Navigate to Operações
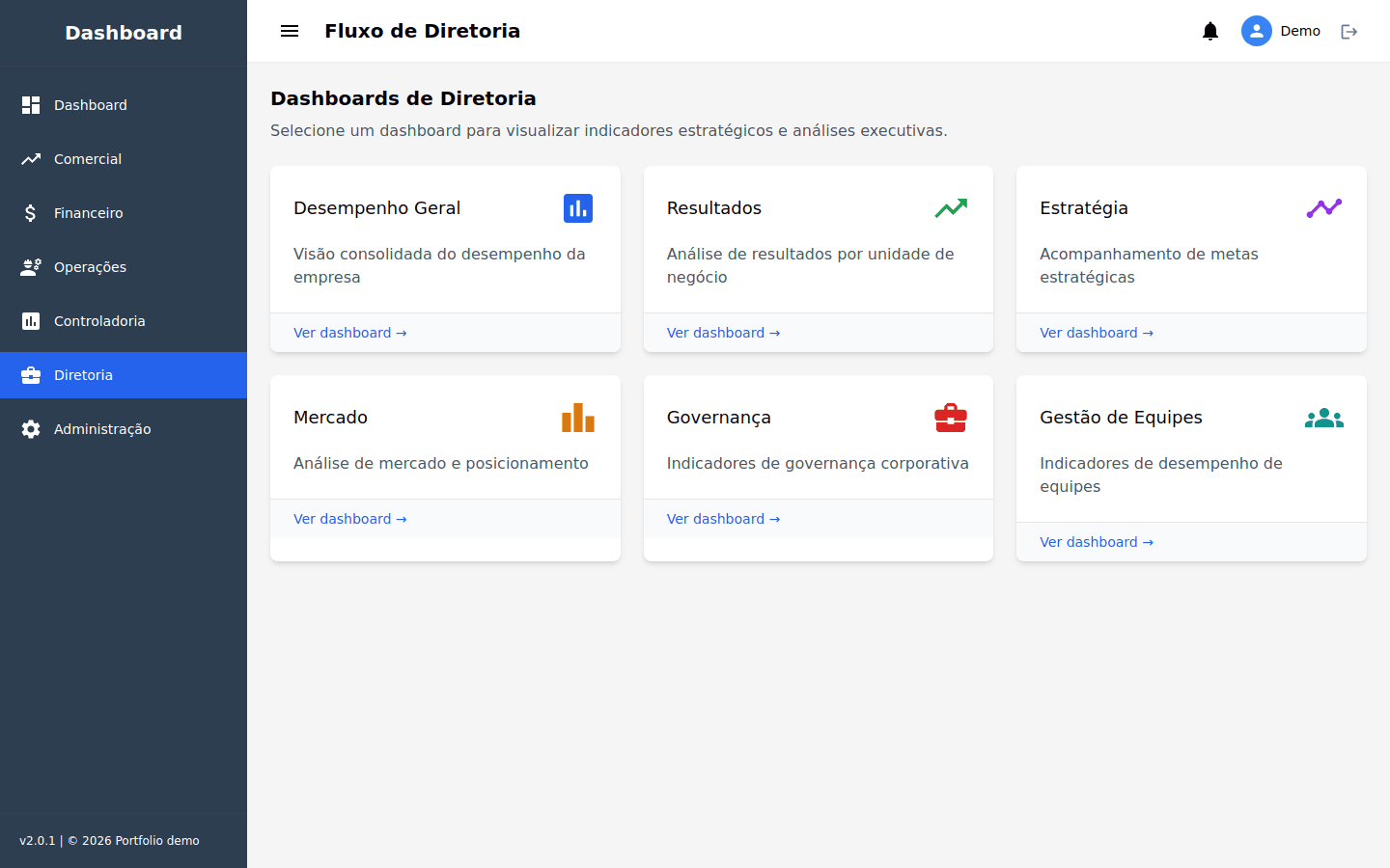Image resolution: width=1390 pixels, height=868 pixels. [124, 267]
